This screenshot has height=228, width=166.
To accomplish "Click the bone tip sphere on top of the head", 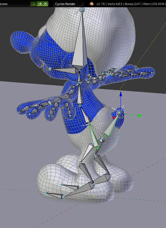I will 82,10.
